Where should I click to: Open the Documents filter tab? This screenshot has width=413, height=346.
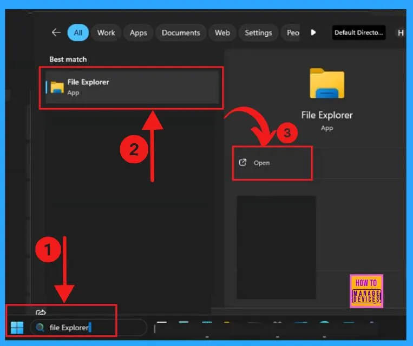[x=181, y=32]
